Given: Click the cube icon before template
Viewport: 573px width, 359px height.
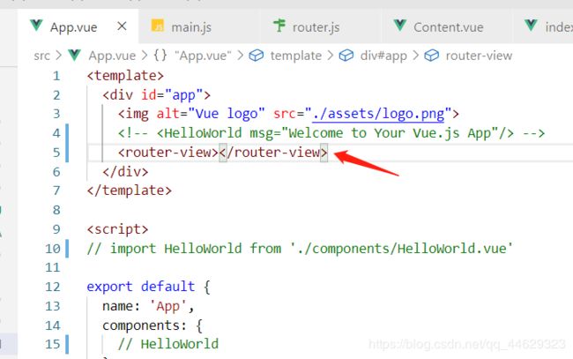Looking at the screenshot, I should [x=257, y=56].
